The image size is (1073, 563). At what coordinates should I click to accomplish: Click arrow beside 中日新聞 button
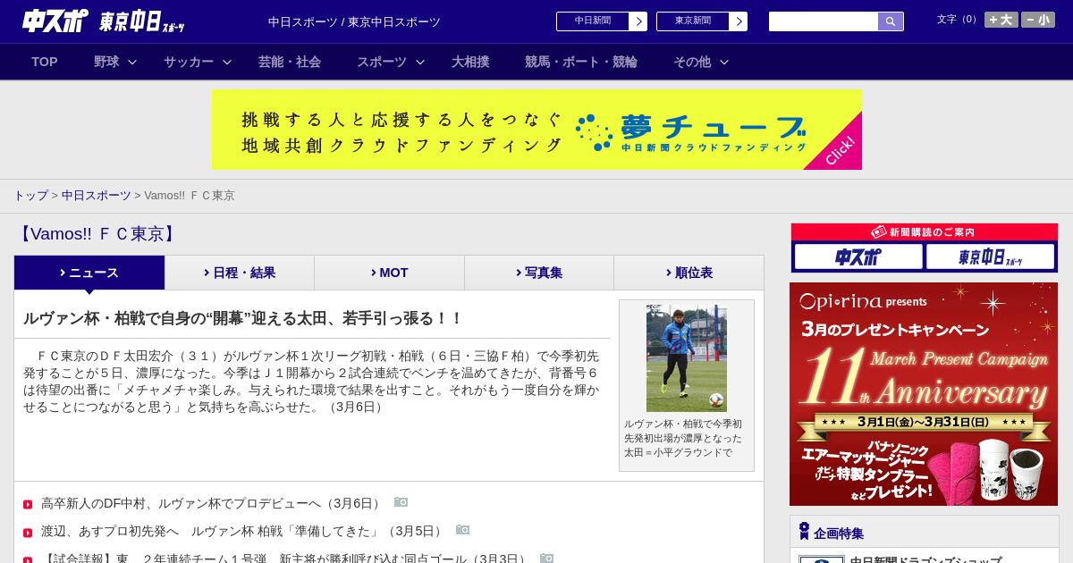point(638,21)
